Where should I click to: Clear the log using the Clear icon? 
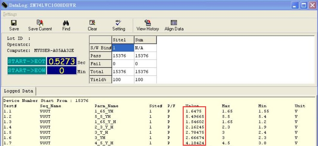pyautogui.click(x=92, y=23)
